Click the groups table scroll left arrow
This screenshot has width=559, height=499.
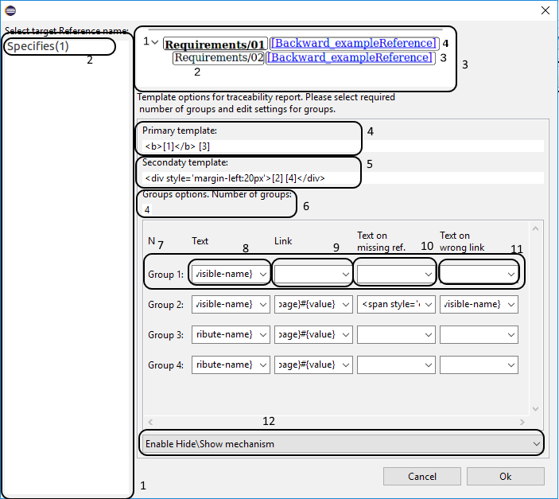tap(150, 423)
